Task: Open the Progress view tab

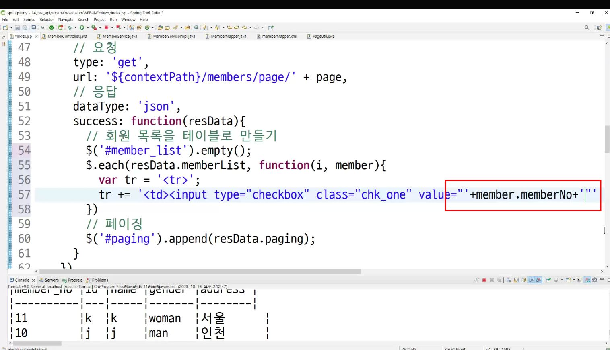Action: point(72,280)
